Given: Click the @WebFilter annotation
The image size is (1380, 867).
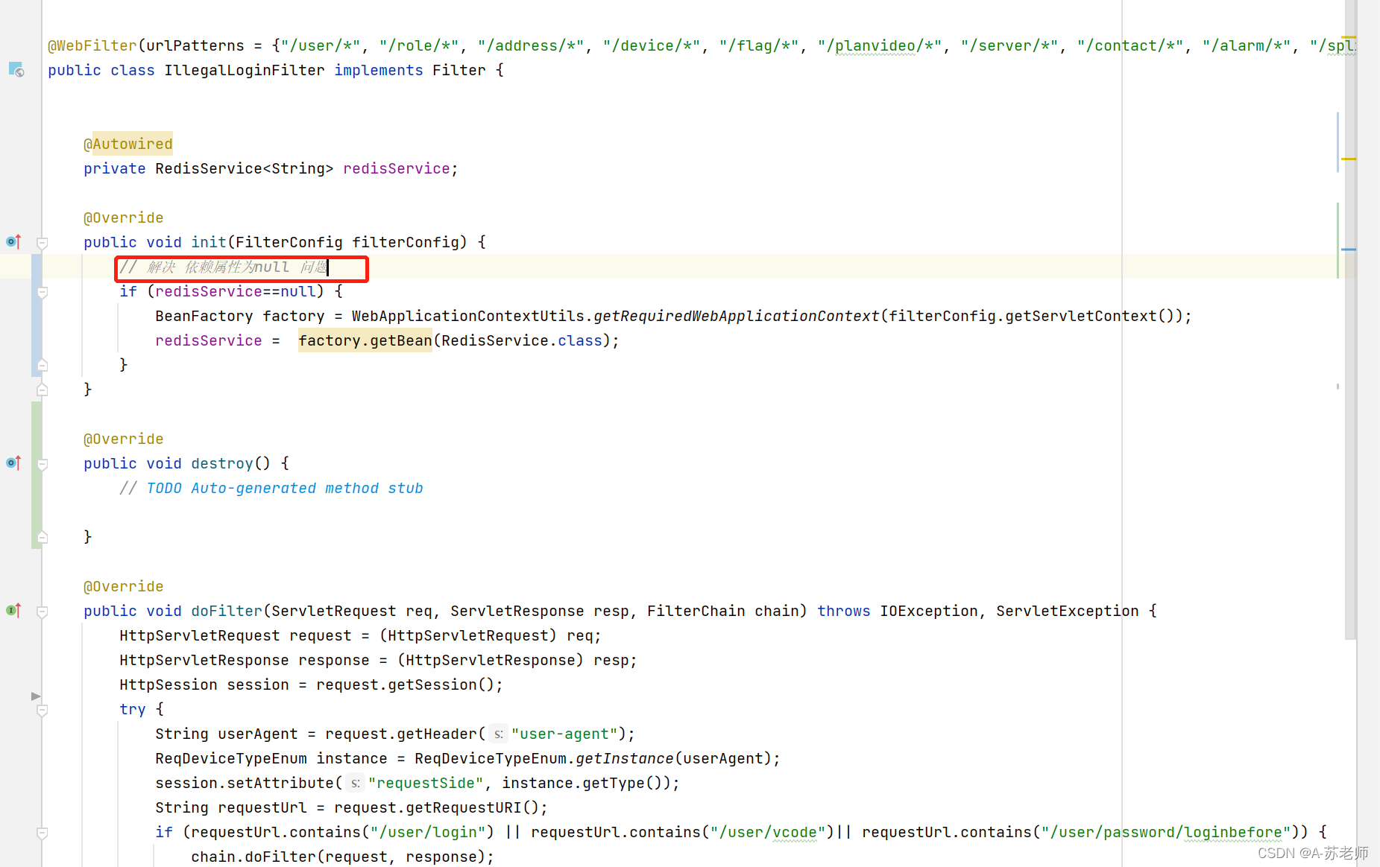Looking at the screenshot, I should coord(92,45).
